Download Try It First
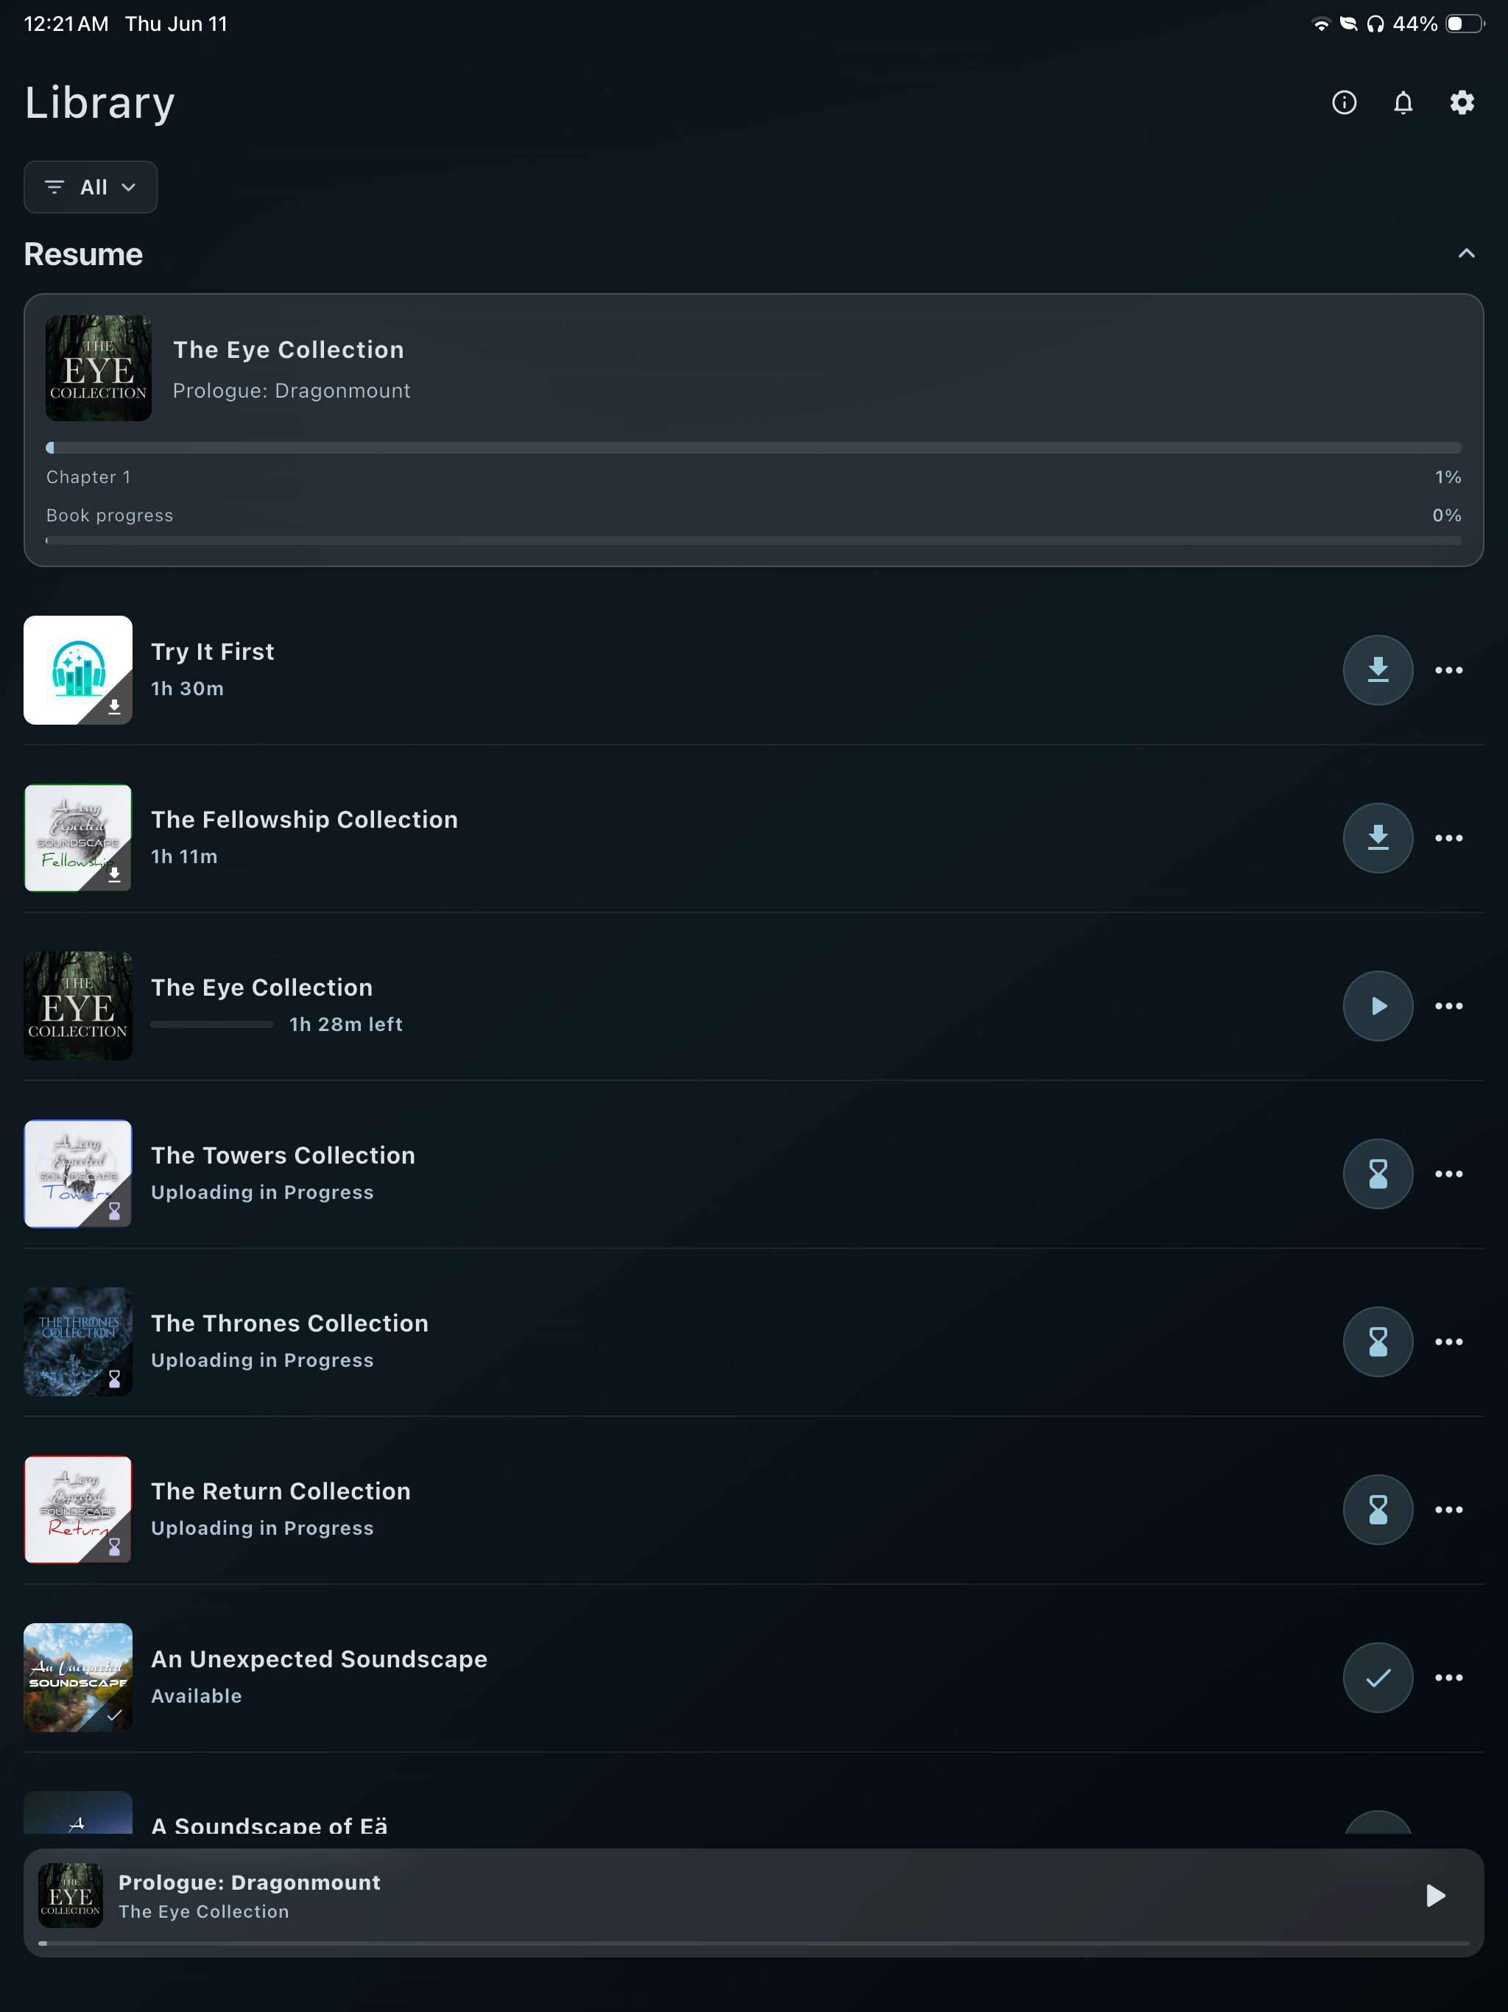This screenshot has height=2012, width=1508. [x=1378, y=670]
